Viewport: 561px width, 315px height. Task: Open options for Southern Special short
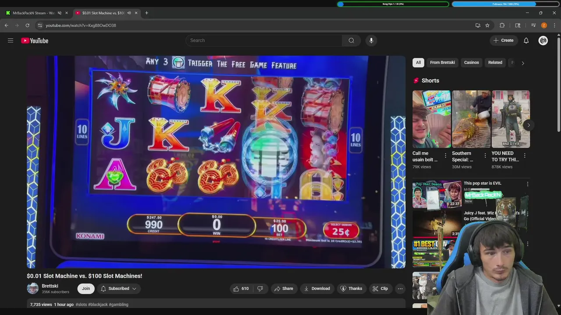tap(485, 155)
